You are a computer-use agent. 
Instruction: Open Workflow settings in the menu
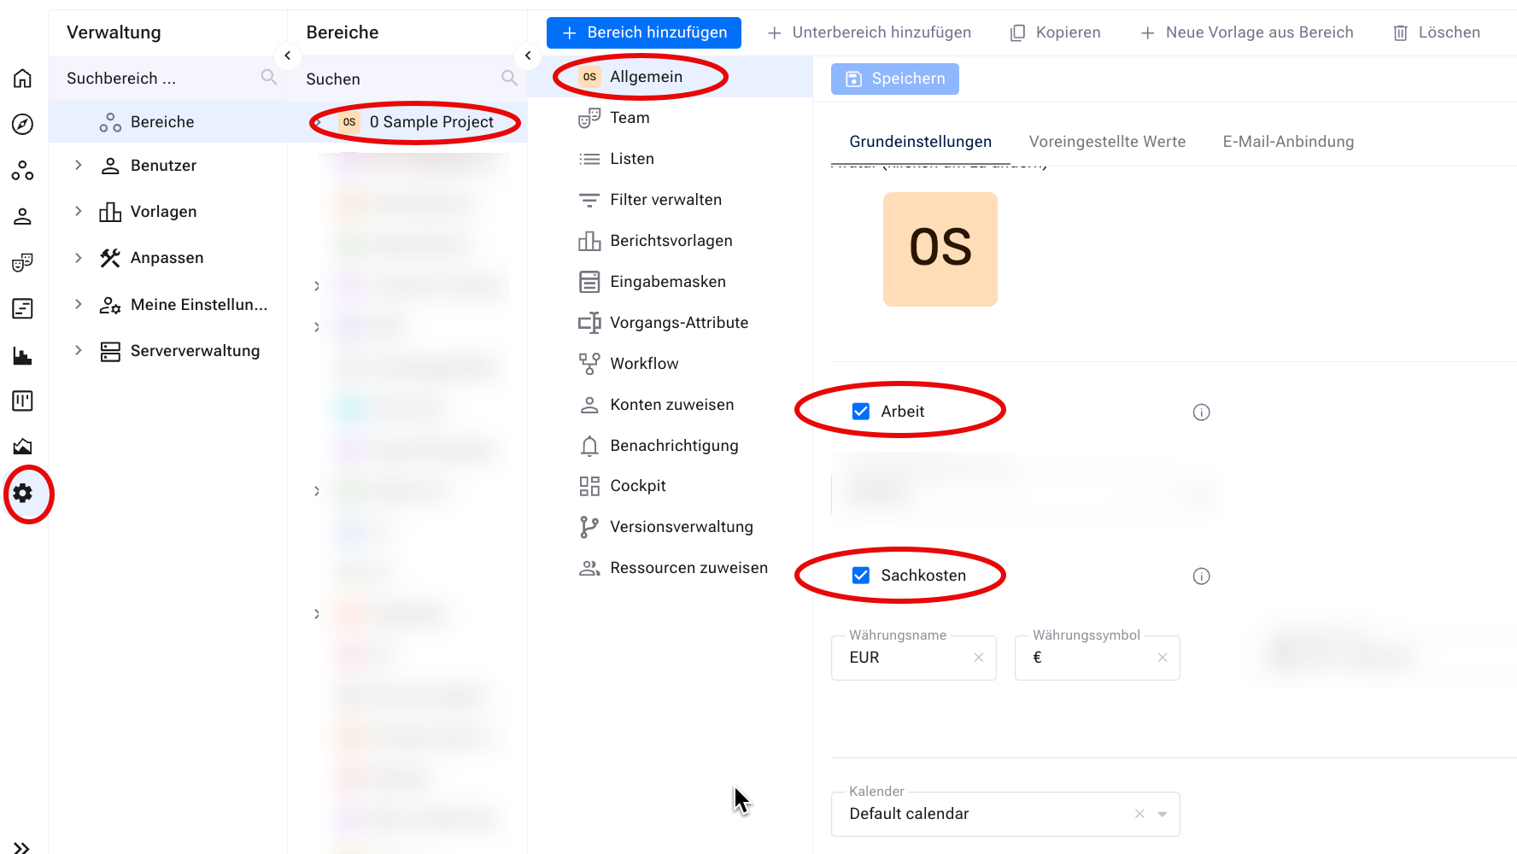click(x=644, y=364)
